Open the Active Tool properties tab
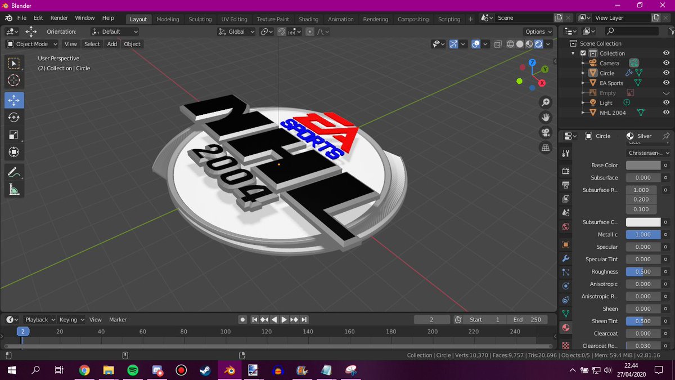675x380 pixels. tap(566, 154)
